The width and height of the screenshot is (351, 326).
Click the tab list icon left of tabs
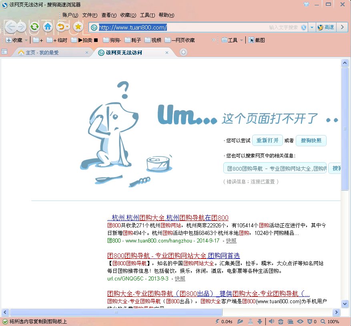click(4, 52)
